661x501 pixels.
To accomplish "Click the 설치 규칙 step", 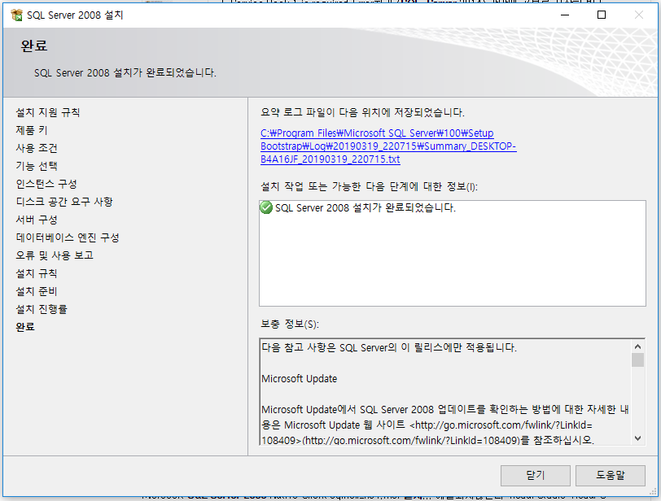I will click(x=37, y=273).
